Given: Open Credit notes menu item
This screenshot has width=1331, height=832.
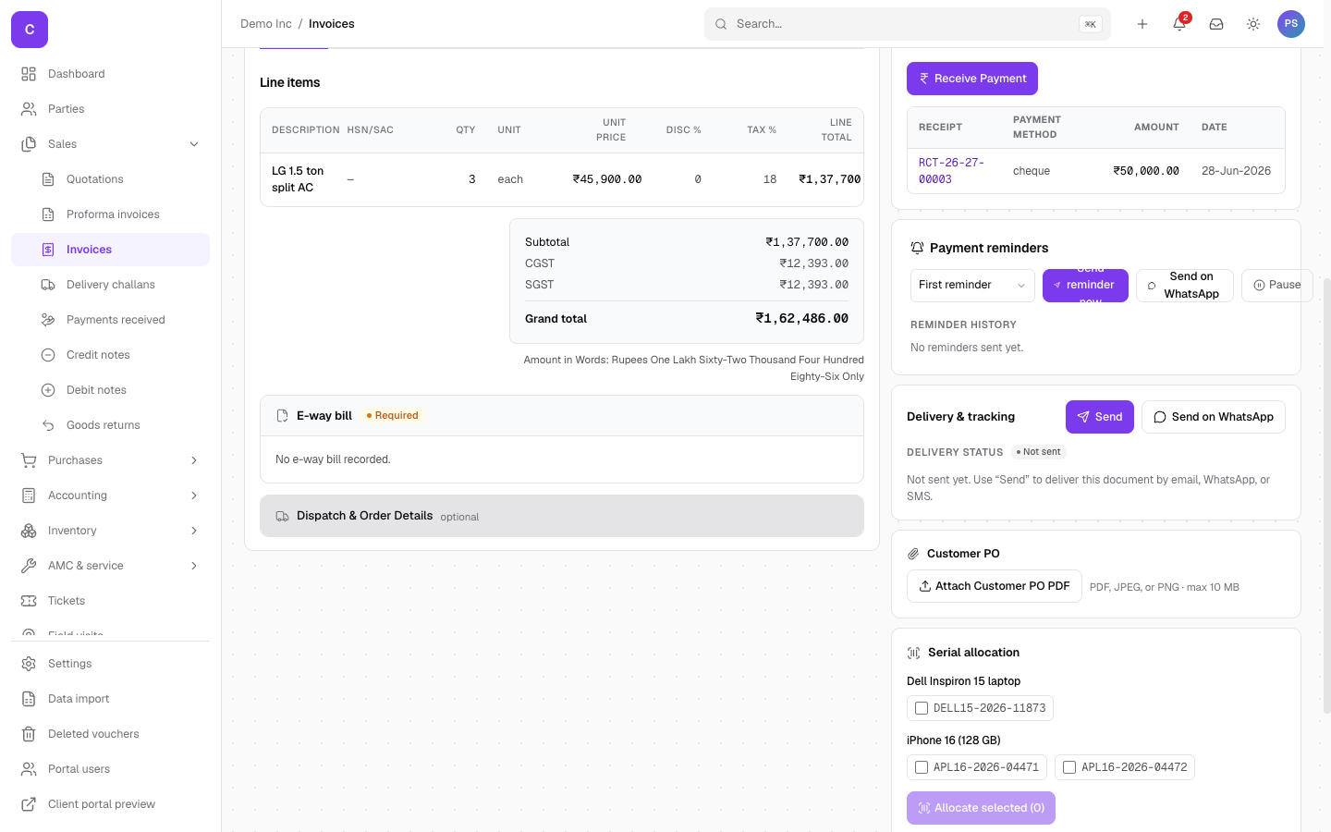Looking at the screenshot, I should tap(110, 355).
